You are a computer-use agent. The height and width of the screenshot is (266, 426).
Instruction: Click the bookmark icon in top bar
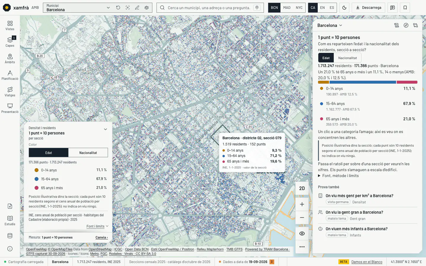click(x=405, y=8)
